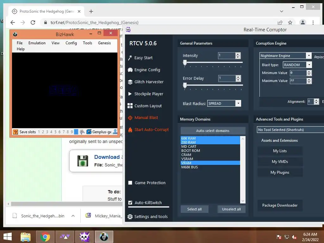Click the Select all domains button
This screenshot has width=324, height=243.
195,209
